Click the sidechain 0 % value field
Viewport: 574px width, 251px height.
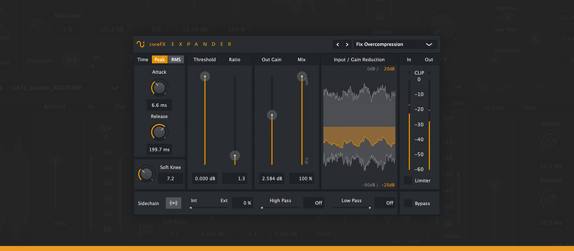tap(243, 203)
